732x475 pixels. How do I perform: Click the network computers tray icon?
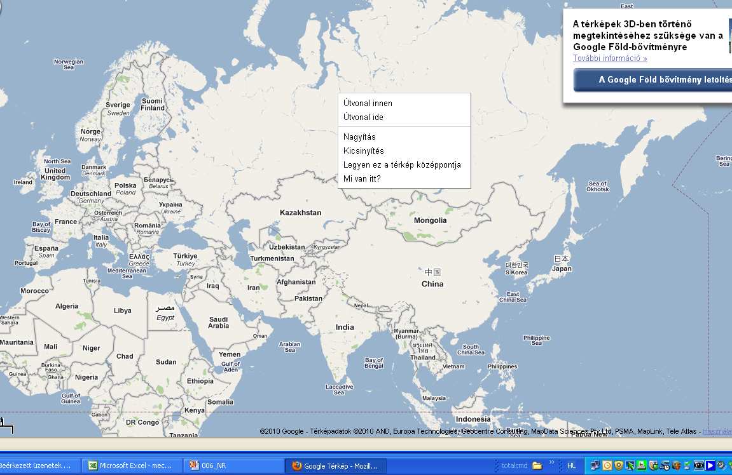[x=595, y=465]
